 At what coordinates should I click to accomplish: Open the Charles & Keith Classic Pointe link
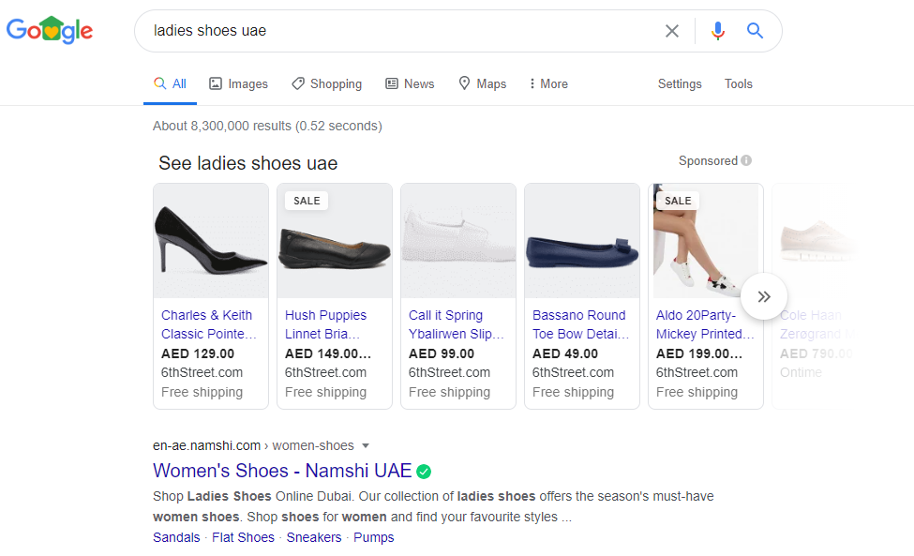[x=209, y=324]
